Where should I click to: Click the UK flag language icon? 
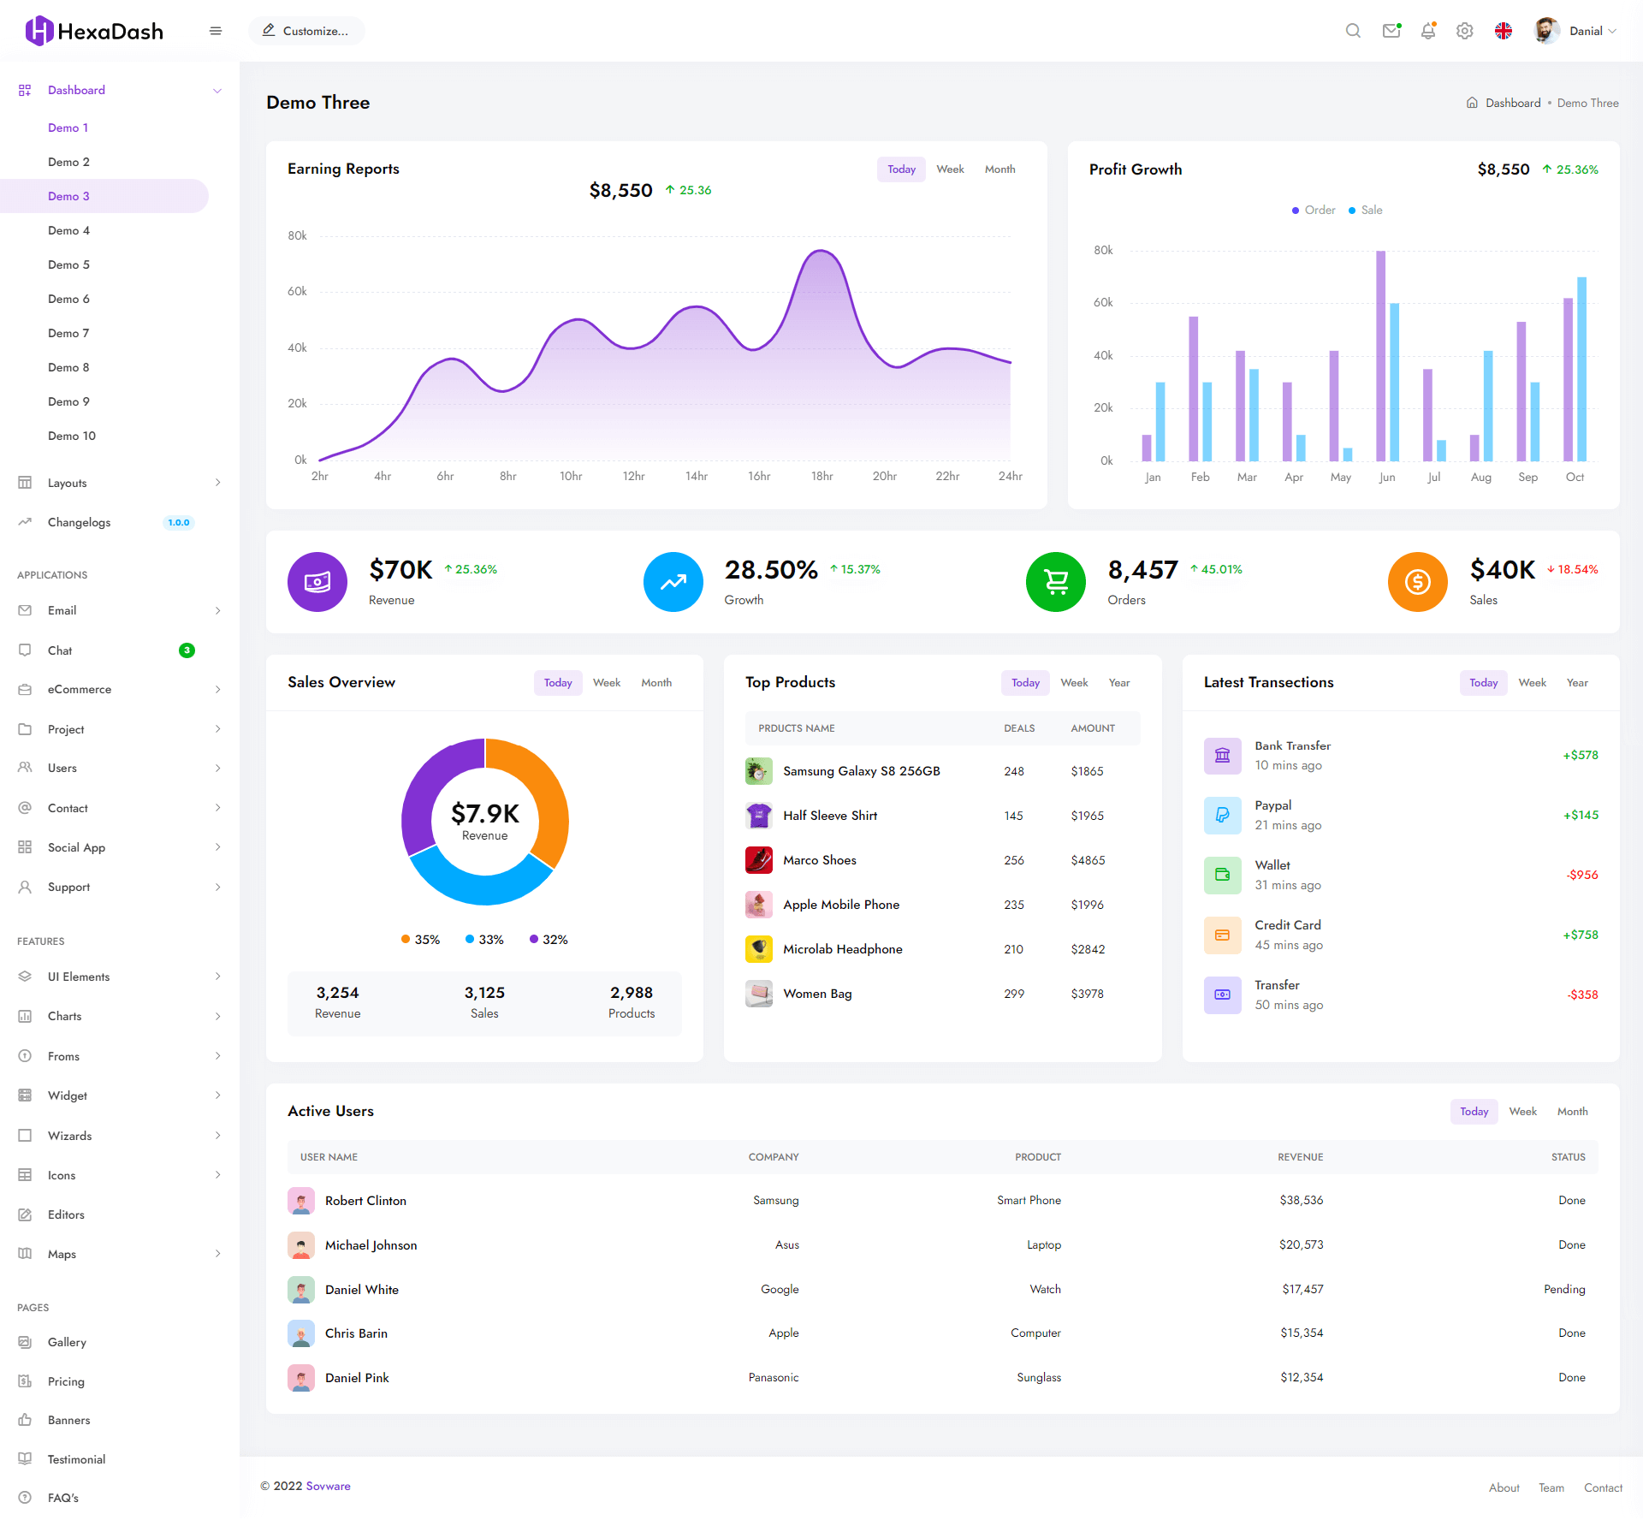[x=1504, y=31]
